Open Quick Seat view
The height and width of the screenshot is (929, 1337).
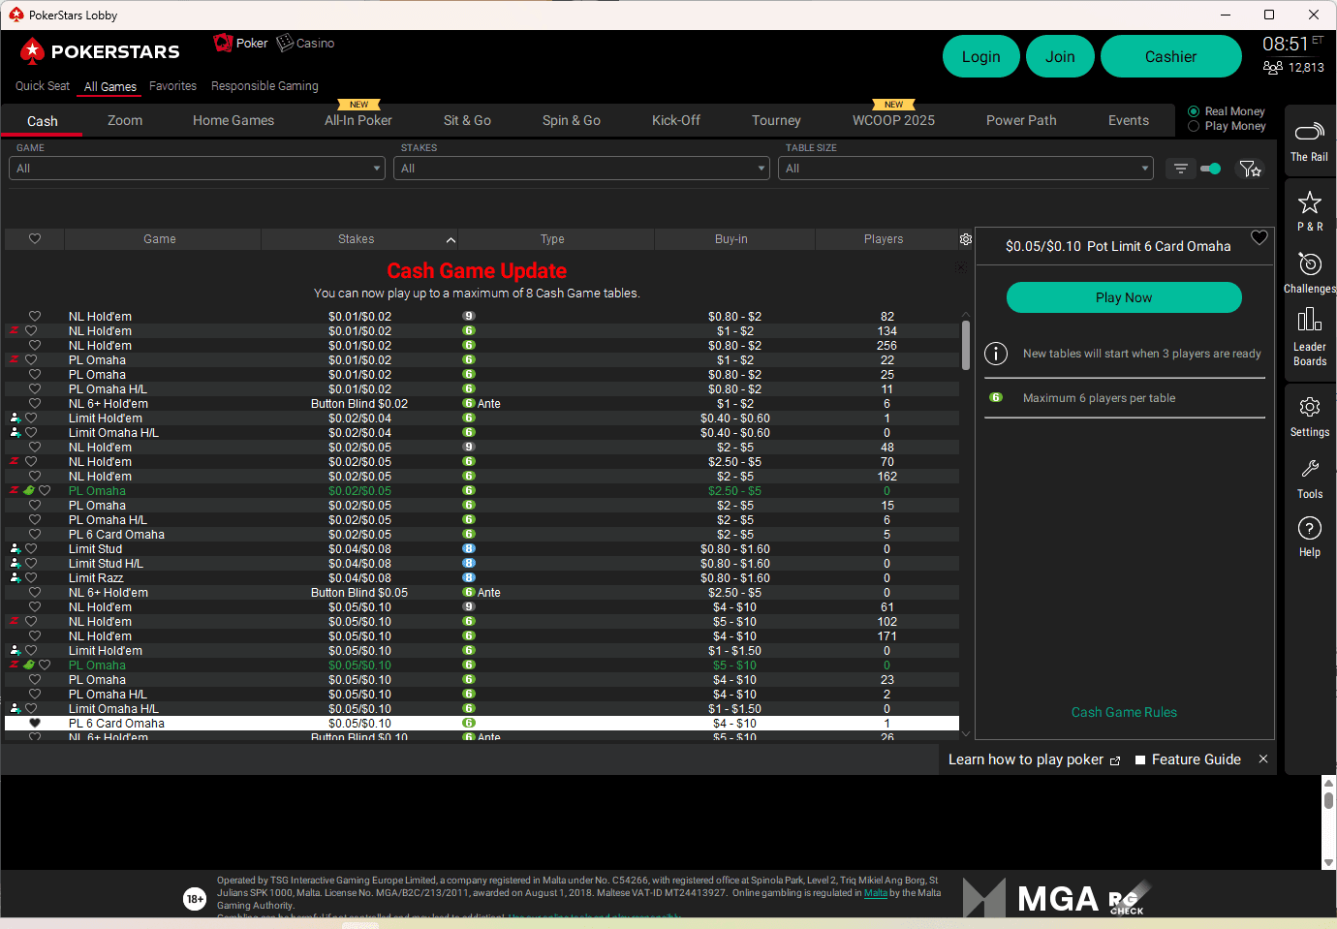(x=43, y=86)
